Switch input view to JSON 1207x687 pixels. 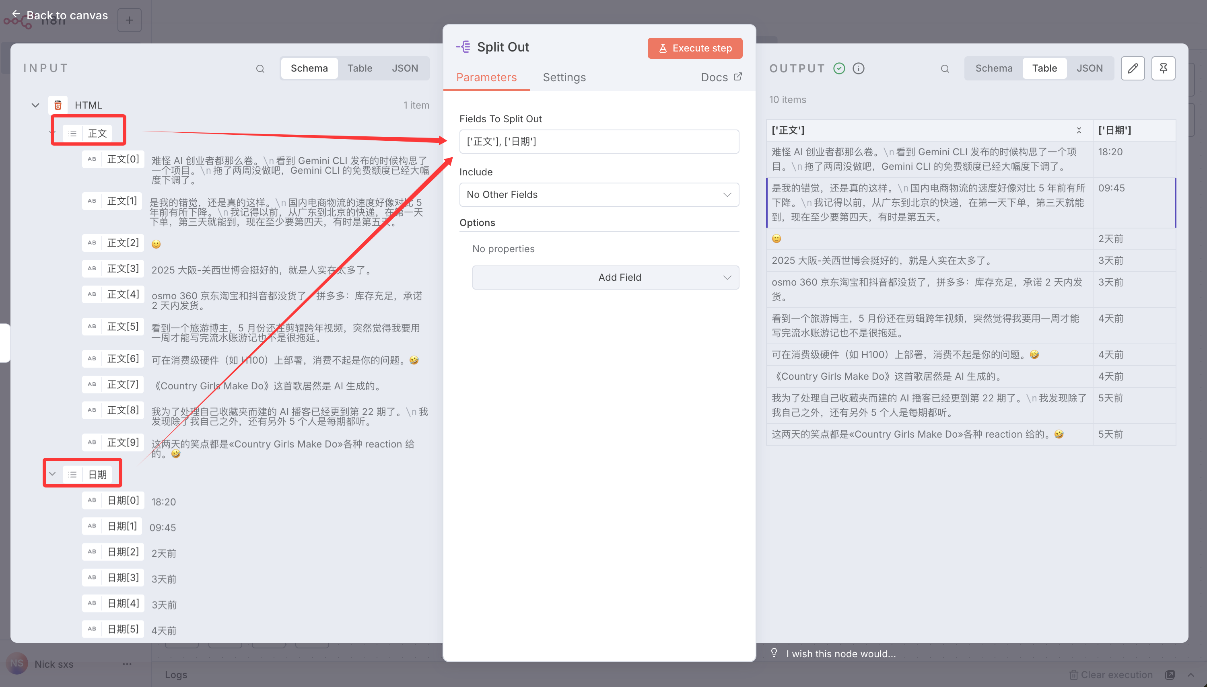404,68
